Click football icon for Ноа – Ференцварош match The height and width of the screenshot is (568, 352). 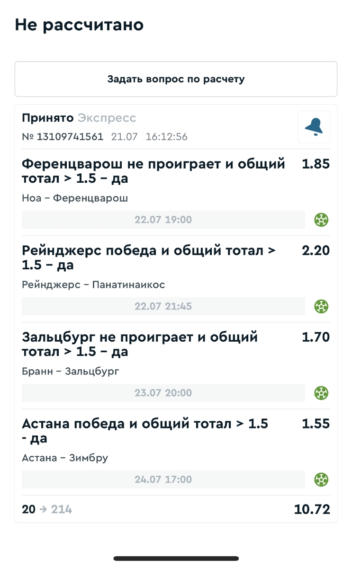pyautogui.click(x=322, y=220)
